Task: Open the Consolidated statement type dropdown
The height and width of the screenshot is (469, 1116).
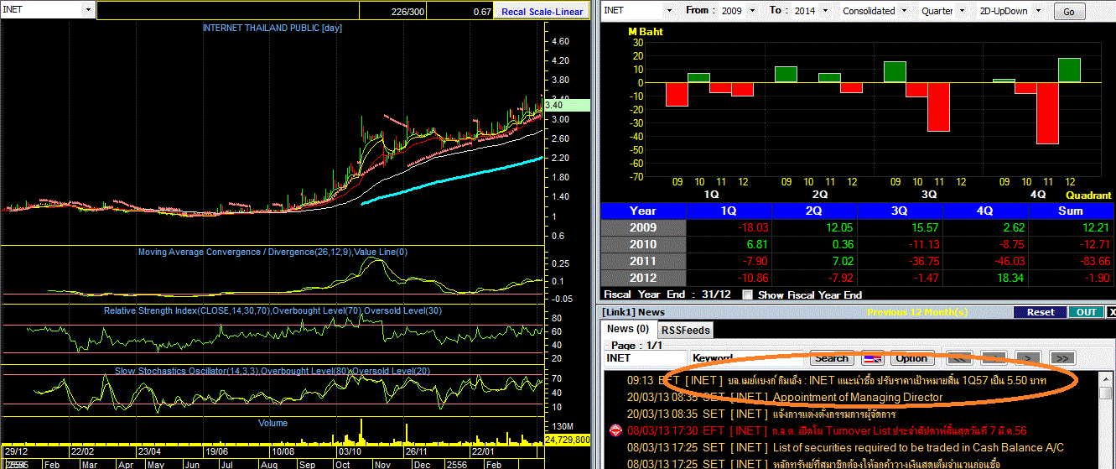Action: pyautogui.click(x=902, y=11)
